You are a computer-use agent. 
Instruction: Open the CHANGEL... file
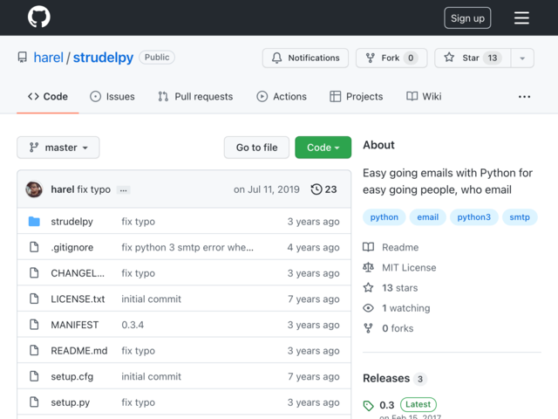pyautogui.click(x=78, y=273)
